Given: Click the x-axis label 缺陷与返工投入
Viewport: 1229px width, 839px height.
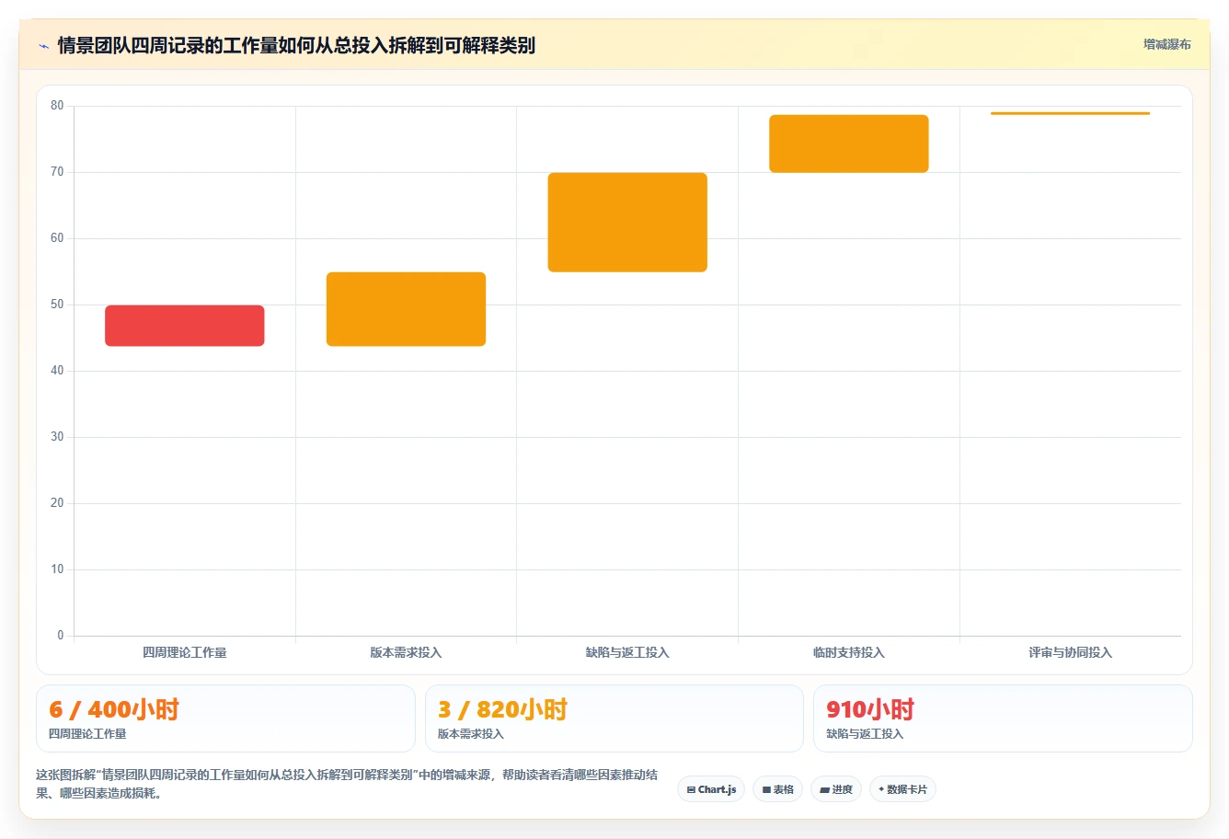Looking at the screenshot, I should tap(627, 652).
